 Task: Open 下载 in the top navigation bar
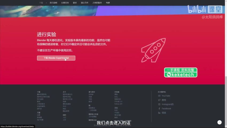(x=41, y=3)
